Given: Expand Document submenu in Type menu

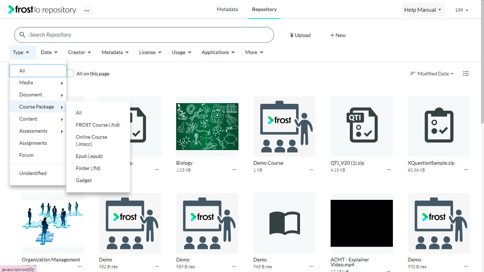Looking at the screenshot, I should pyautogui.click(x=38, y=95).
